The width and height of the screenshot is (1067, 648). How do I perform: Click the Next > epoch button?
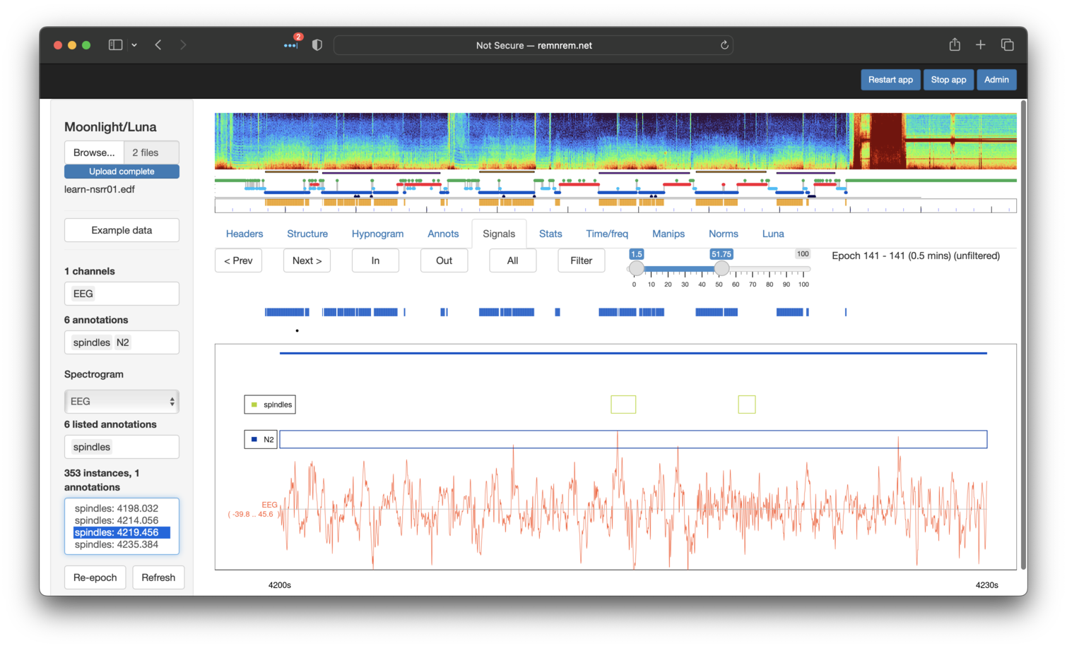(x=307, y=260)
